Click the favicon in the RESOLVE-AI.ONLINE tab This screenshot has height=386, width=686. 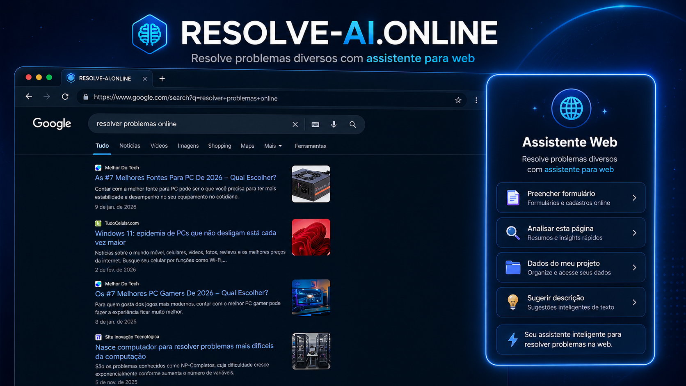(71, 78)
